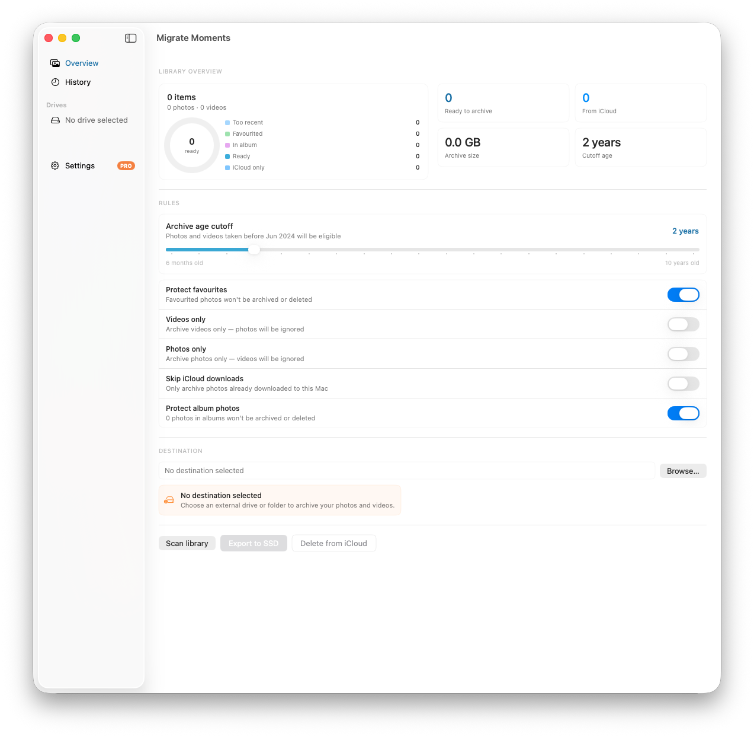The image size is (754, 737).
Task: Click the Overview photos icon in sidebar
Action: 55,63
